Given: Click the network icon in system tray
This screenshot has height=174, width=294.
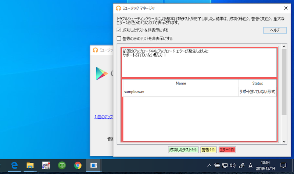Looking at the screenshot, I should point(225,165).
